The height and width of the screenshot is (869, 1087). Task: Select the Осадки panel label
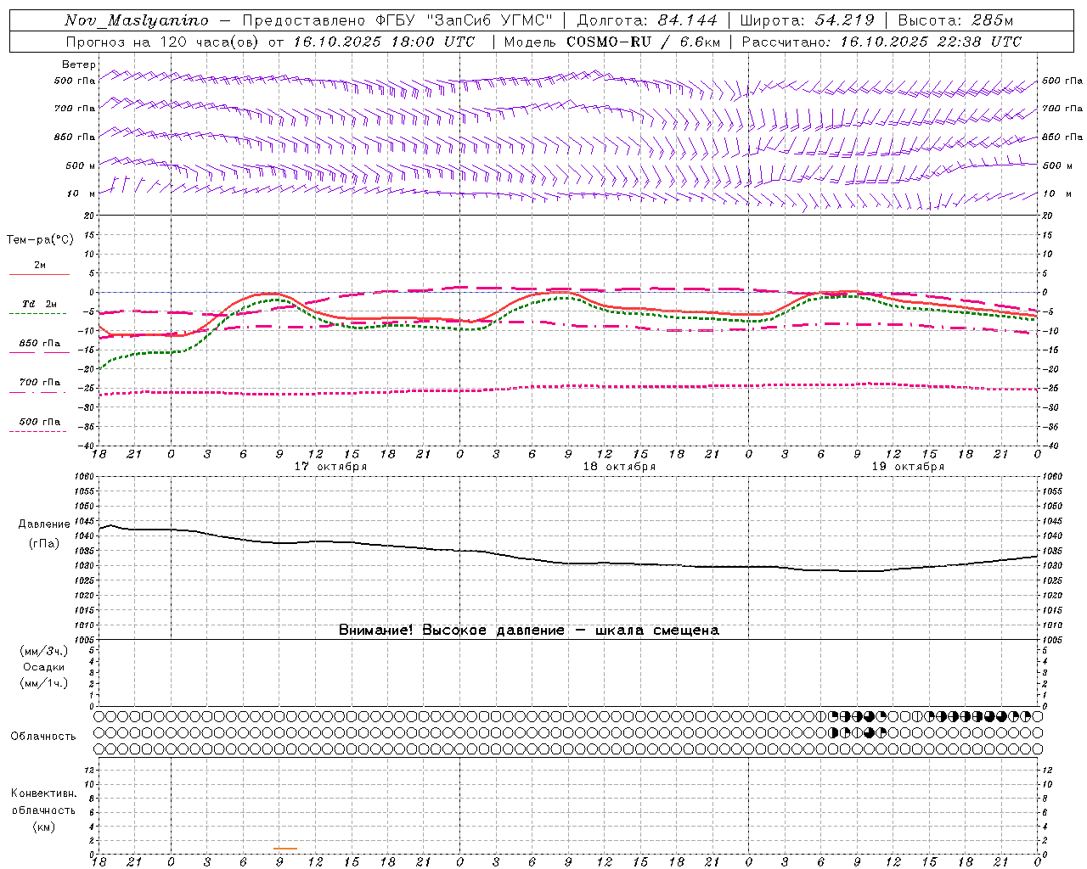click(x=45, y=668)
